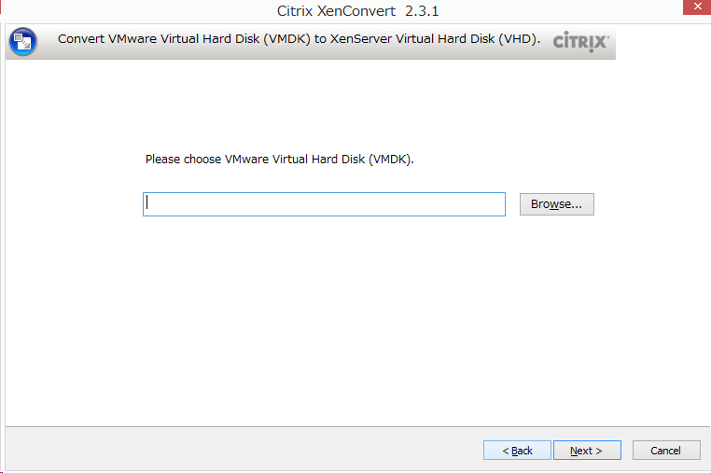
Task: Open the Browse... file picker
Action: 556,204
